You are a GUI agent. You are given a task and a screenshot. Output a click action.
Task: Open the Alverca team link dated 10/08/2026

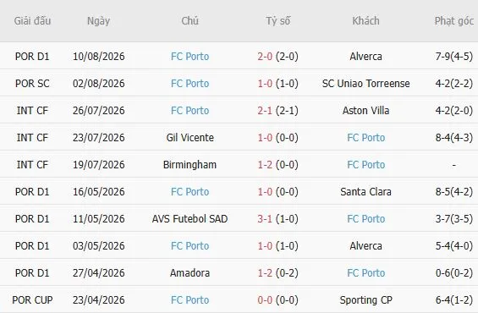pyautogui.click(x=365, y=57)
